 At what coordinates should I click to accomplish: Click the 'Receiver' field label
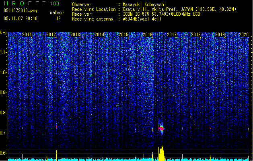coord(82,14)
